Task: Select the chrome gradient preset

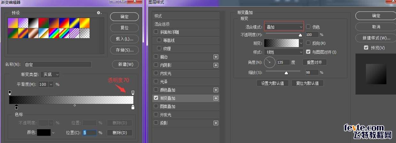Action: tap(44, 33)
